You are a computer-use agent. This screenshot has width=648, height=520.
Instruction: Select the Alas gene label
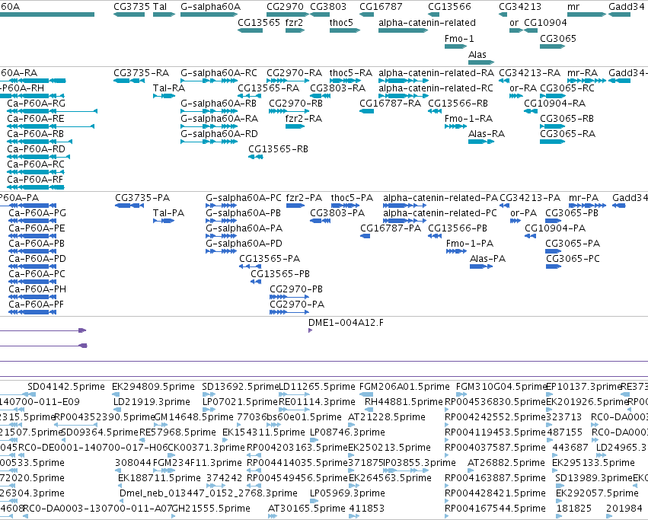[477, 55]
